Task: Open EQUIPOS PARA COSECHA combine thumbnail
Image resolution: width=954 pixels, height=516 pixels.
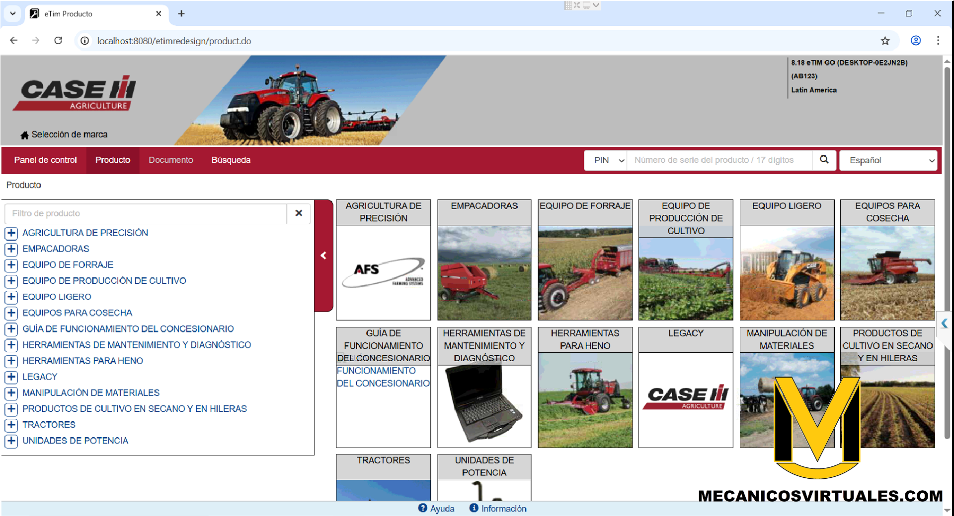Action: pyautogui.click(x=887, y=273)
